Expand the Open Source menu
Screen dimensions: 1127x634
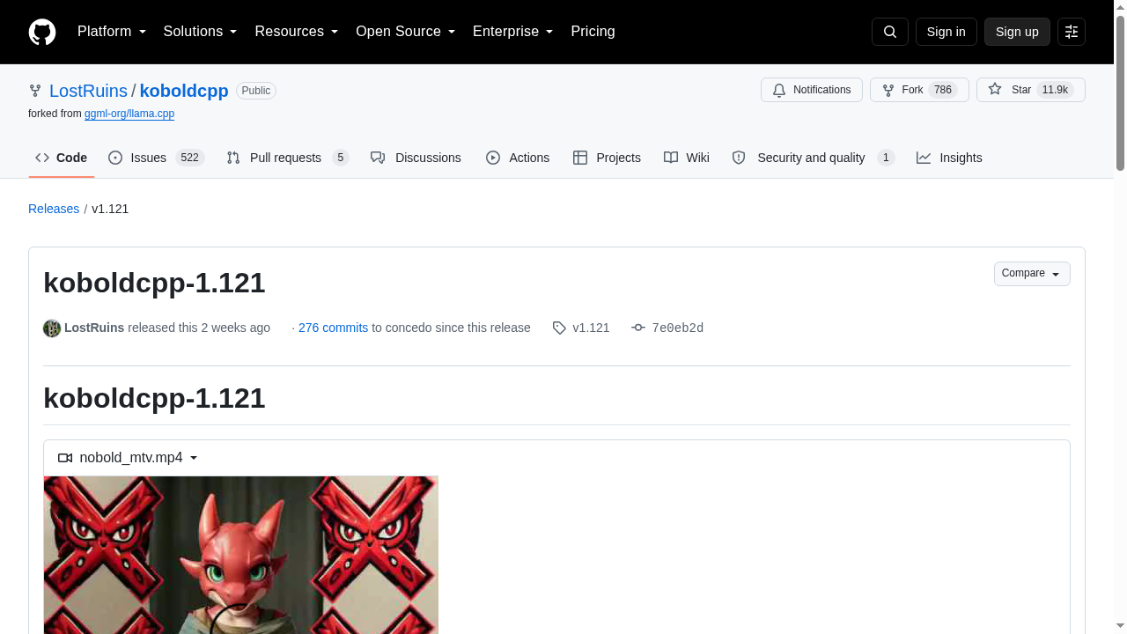406,32
